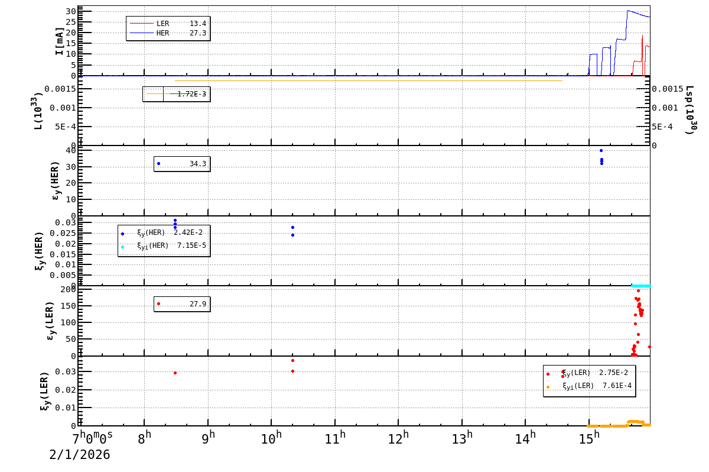Select the 12h time axis label

point(399,438)
